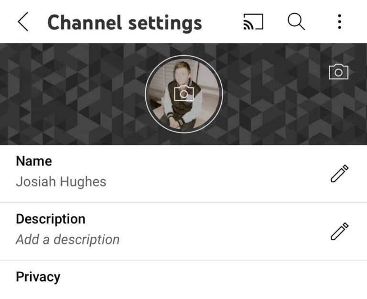This screenshot has width=367, height=299.
Task: Click the Channel settings title
Action: point(125,22)
